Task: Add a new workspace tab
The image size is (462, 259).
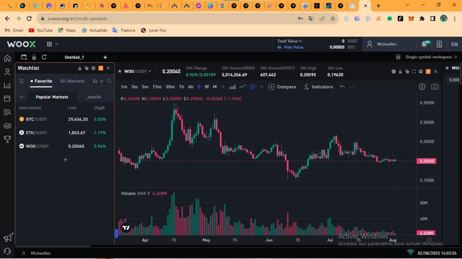Action: (105, 57)
